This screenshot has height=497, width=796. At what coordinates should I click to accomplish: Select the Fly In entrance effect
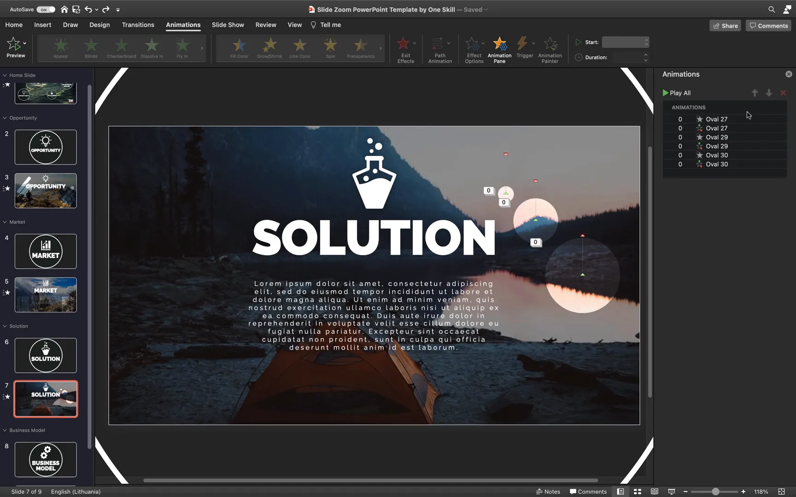tap(182, 48)
